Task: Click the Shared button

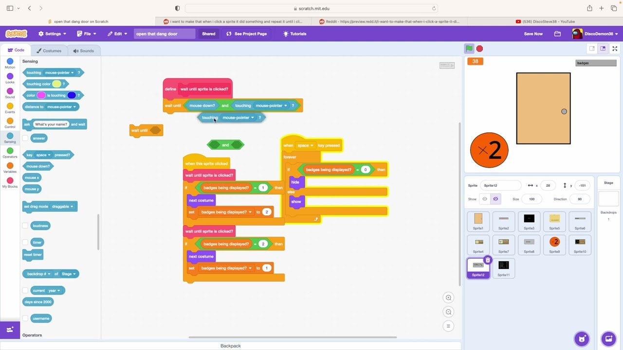Action: tap(209, 34)
